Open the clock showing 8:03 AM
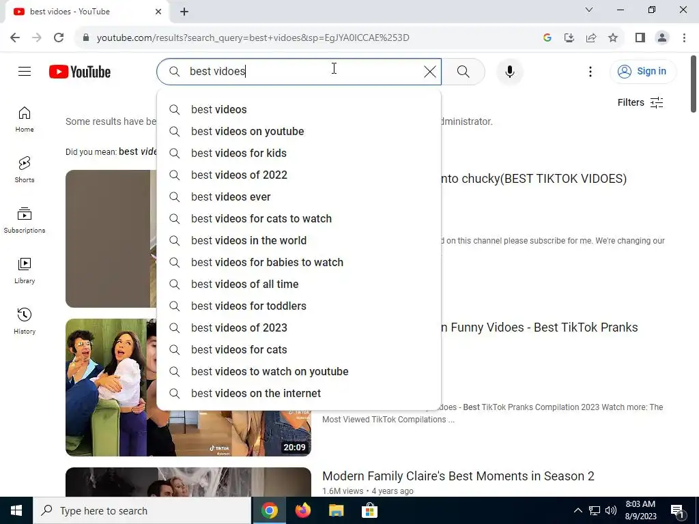This screenshot has width=699, height=524. (x=640, y=510)
